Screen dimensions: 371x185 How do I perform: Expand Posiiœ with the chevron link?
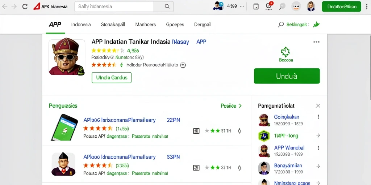(231, 106)
